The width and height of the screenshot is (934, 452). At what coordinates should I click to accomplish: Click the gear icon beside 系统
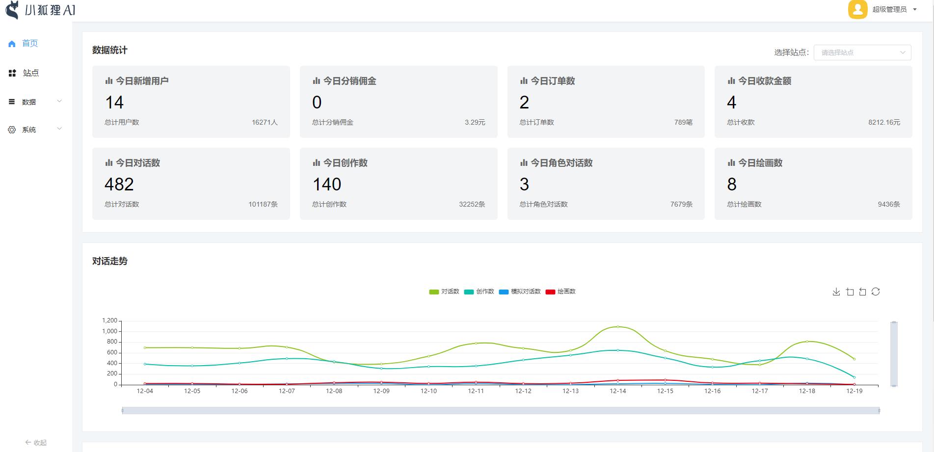(x=12, y=130)
